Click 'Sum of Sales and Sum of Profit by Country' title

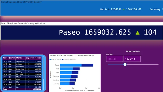(21, 2)
